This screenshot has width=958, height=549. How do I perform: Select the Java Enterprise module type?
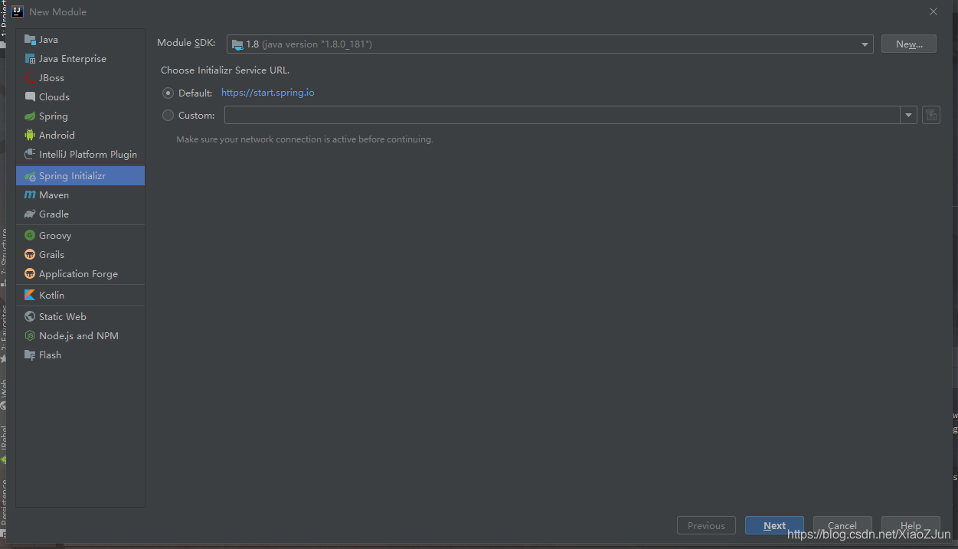click(x=80, y=58)
